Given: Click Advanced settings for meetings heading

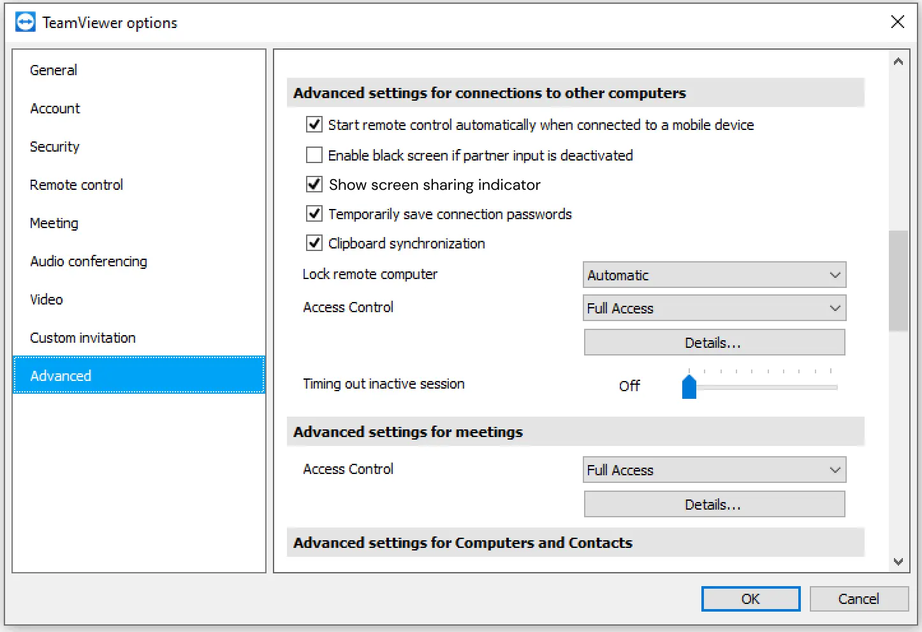Looking at the screenshot, I should 408,432.
